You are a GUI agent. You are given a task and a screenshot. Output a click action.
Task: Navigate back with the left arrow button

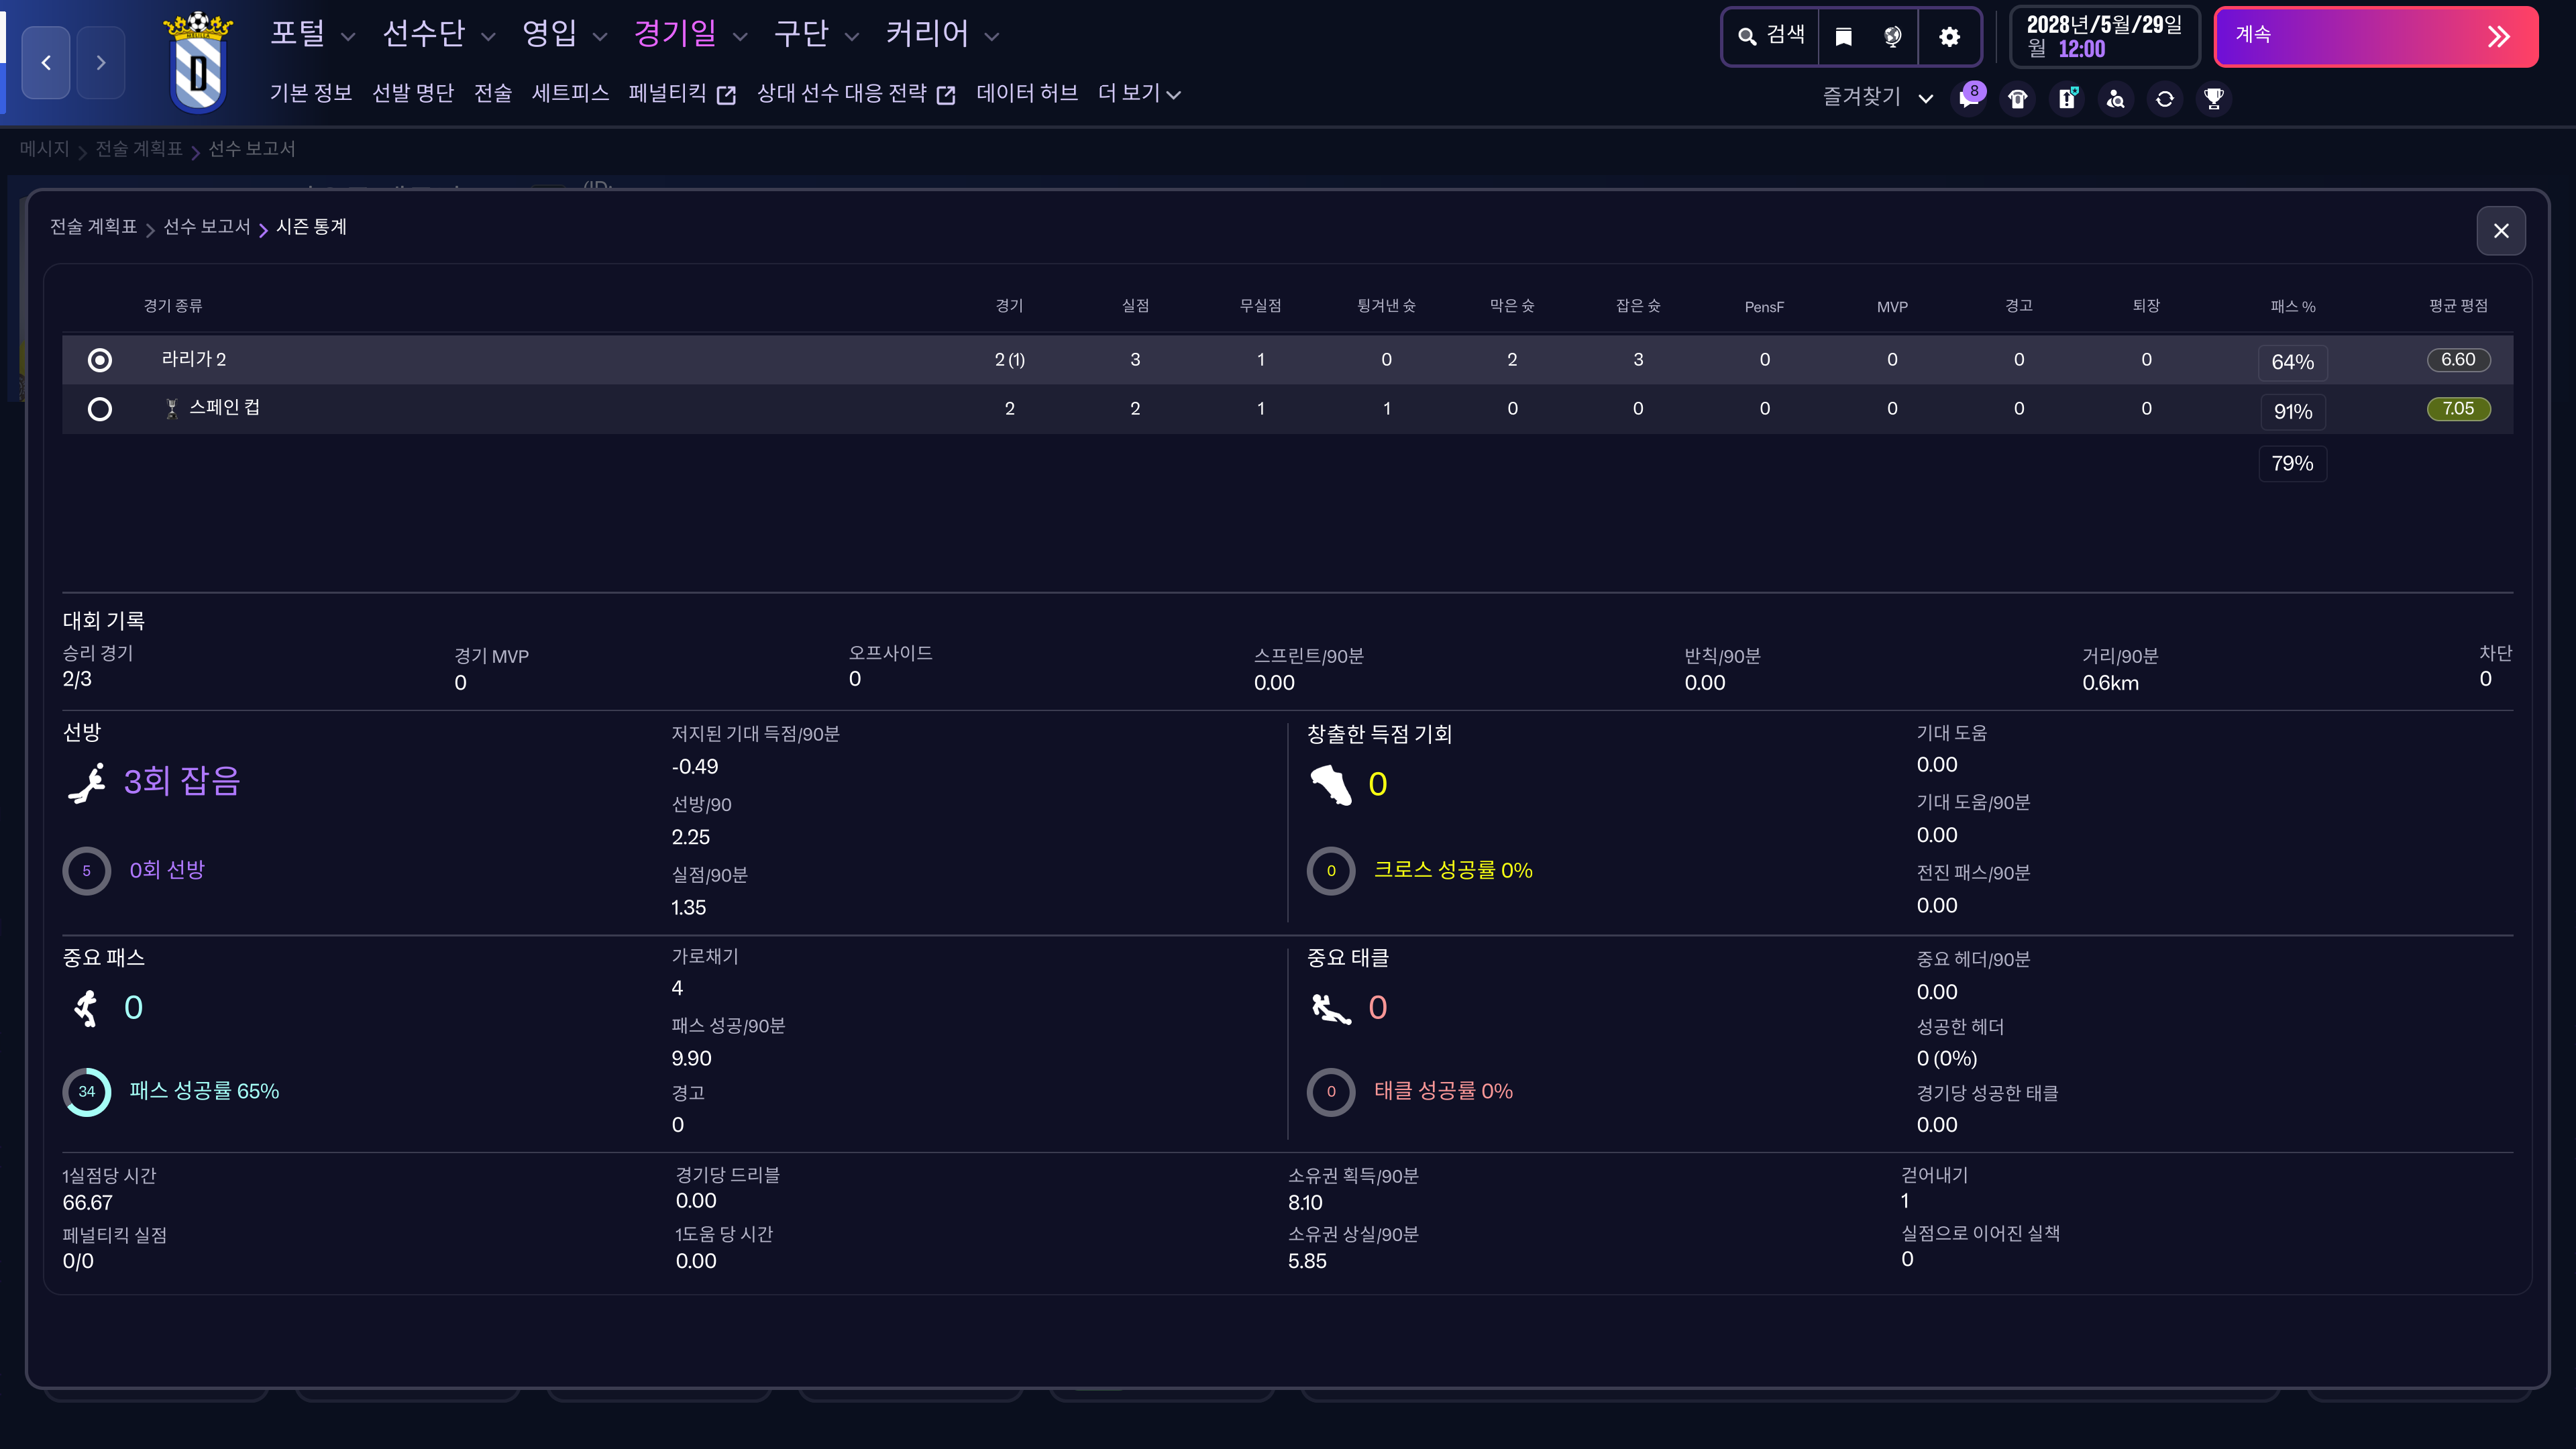coord(46,63)
